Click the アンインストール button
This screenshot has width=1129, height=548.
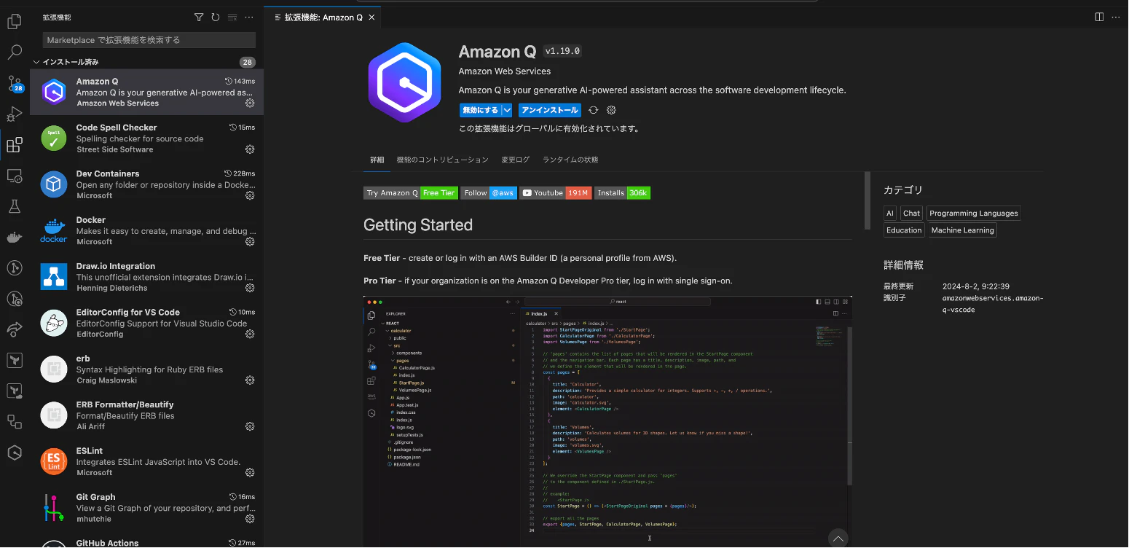550,110
